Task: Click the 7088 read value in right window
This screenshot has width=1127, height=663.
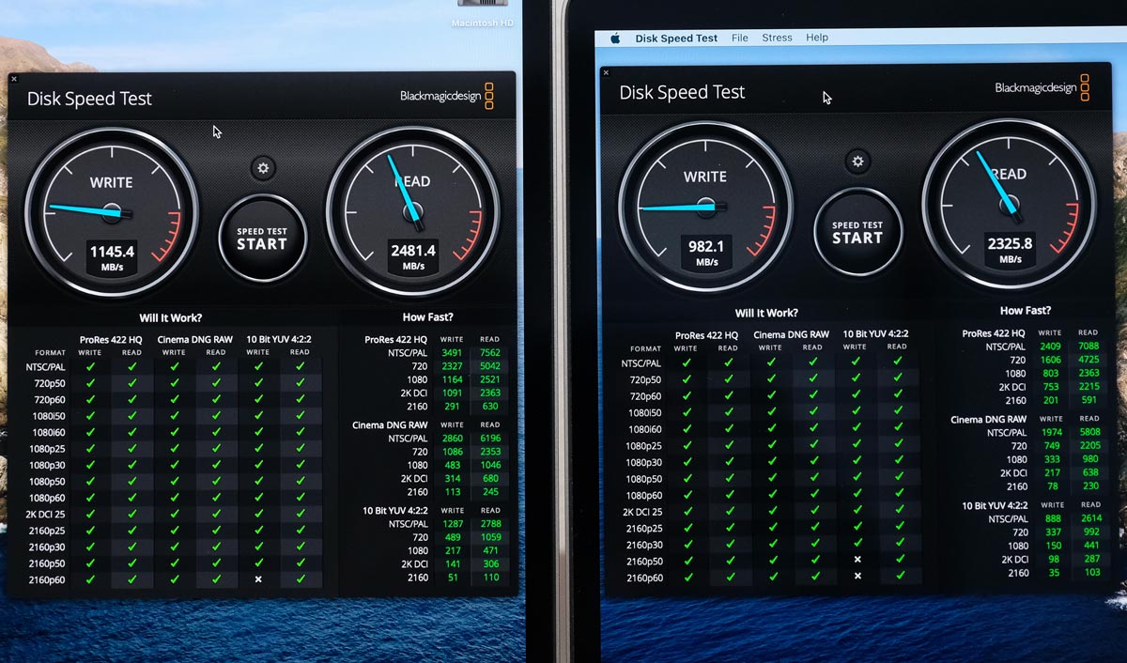Action: [1088, 346]
